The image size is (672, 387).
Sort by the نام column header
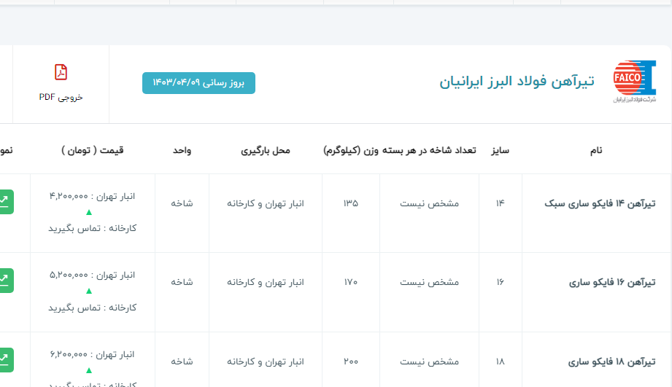596,151
